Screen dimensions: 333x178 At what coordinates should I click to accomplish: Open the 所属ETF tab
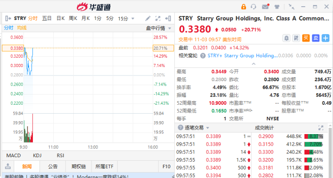tap(104, 166)
